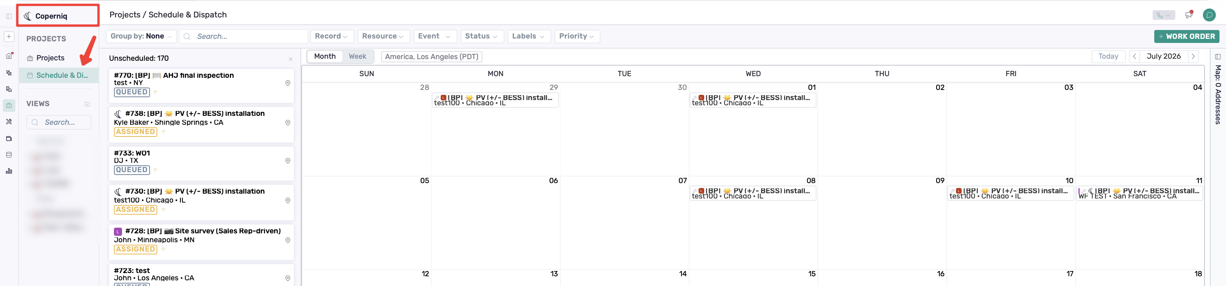The height and width of the screenshot is (286, 1226).
Task: Open work order #770 AHJ final inspection
Action: pyautogui.click(x=201, y=85)
